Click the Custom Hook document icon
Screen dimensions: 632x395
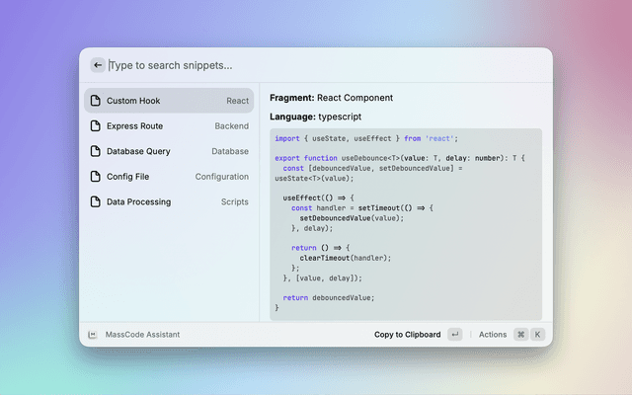click(x=96, y=101)
